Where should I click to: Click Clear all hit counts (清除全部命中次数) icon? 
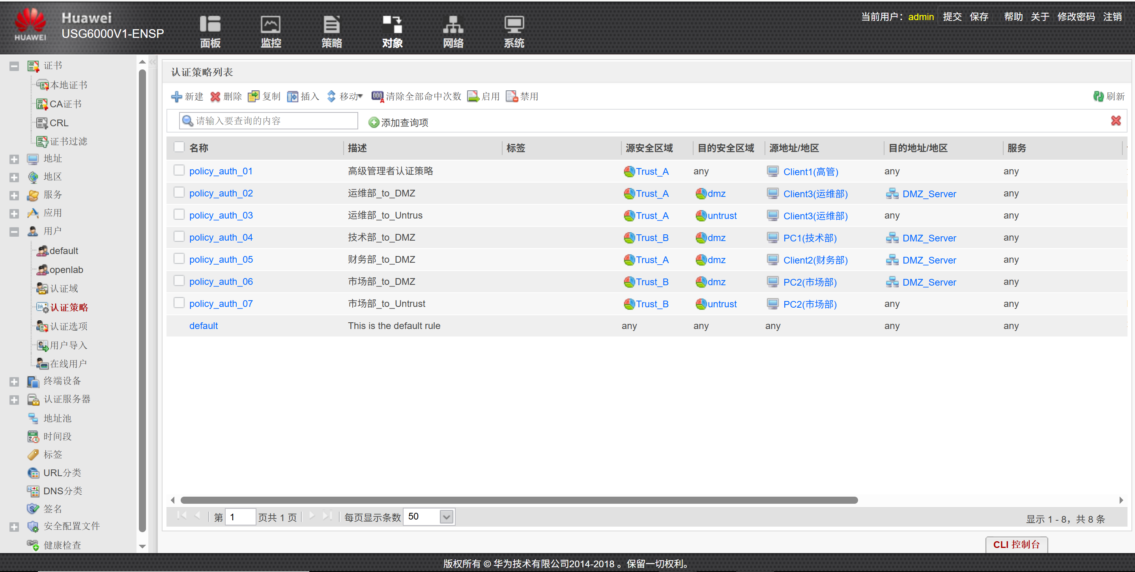(x=377, y=97)
